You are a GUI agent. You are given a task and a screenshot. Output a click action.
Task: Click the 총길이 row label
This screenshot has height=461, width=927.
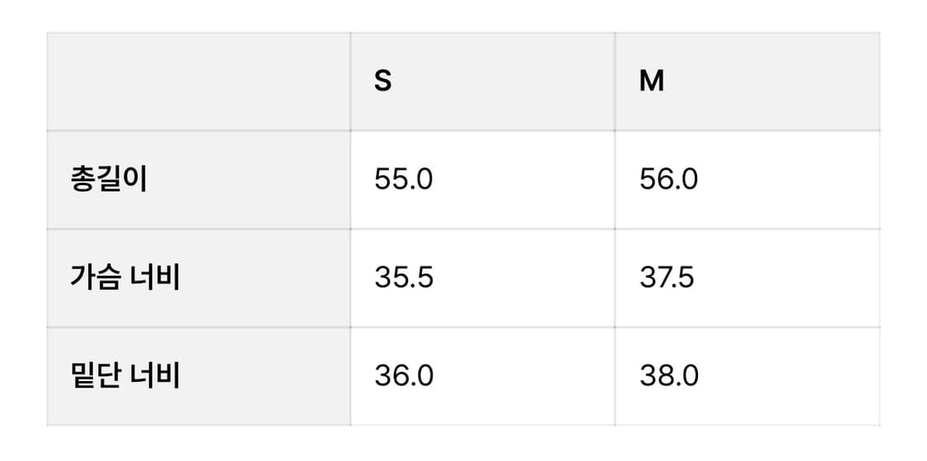point(108,179)
